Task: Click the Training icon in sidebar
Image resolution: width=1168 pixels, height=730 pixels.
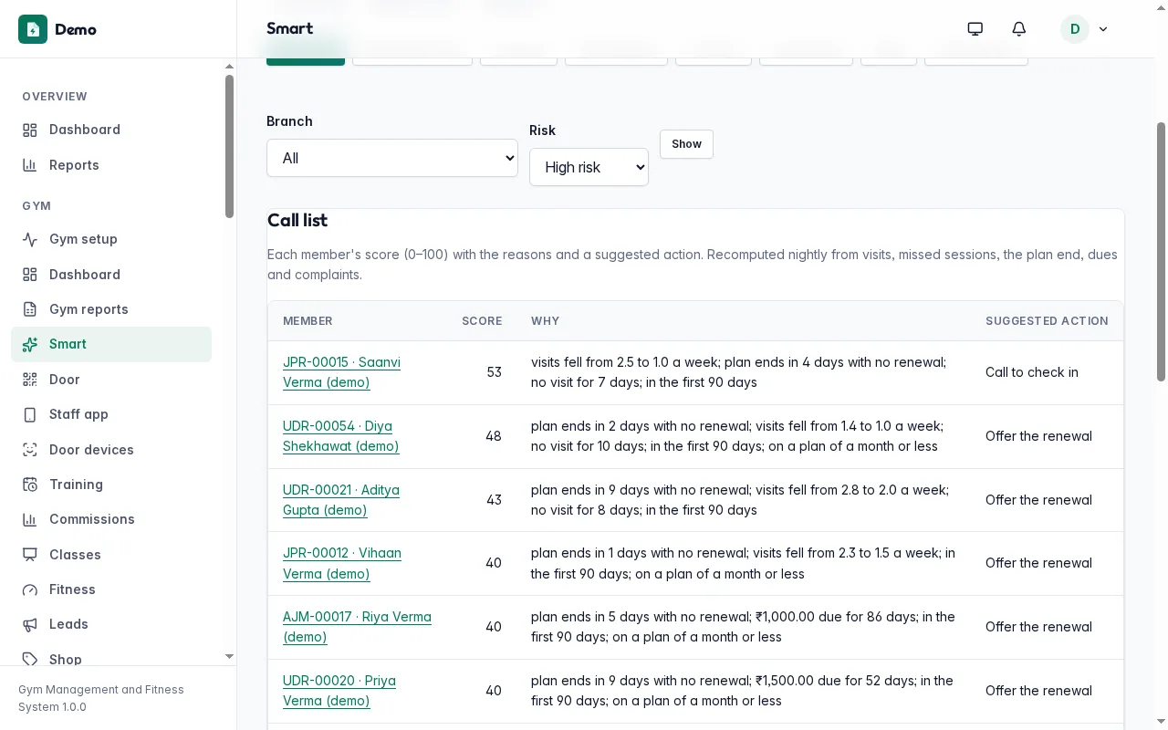Action: [x=30, y=485]
